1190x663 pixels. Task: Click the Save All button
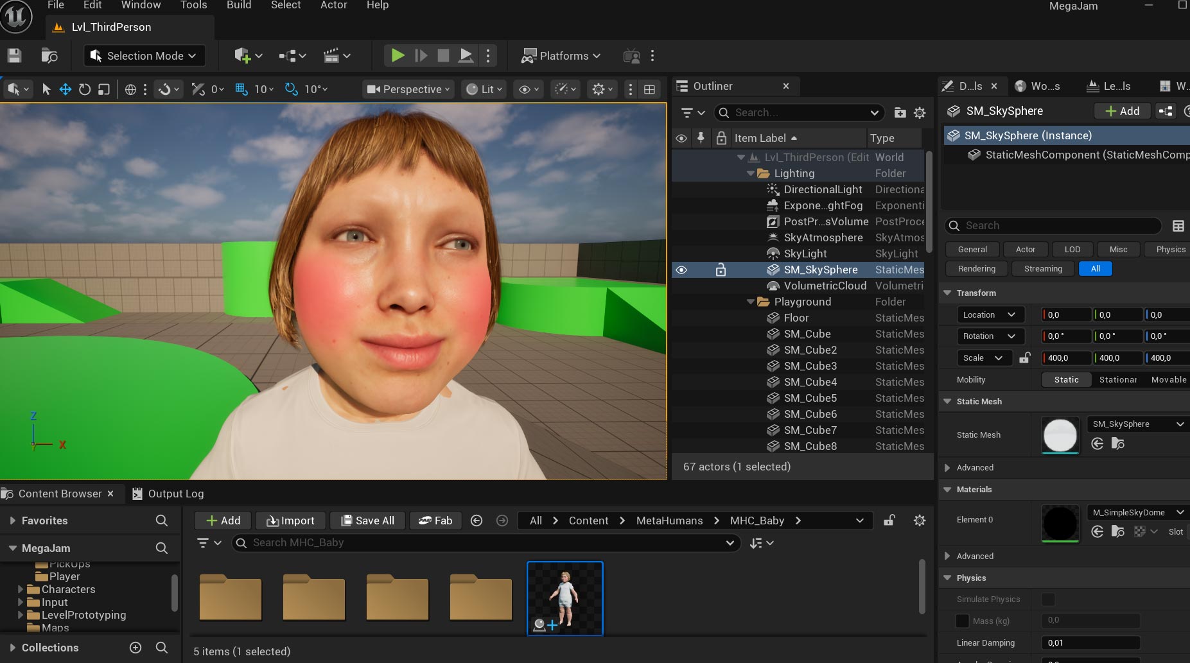367,521
